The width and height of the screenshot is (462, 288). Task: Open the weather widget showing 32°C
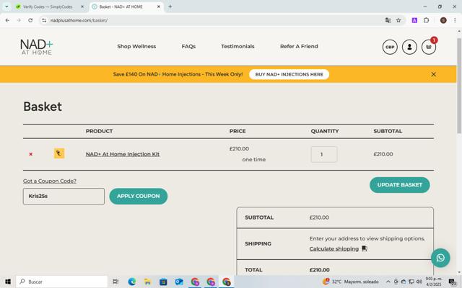(351, 282)
